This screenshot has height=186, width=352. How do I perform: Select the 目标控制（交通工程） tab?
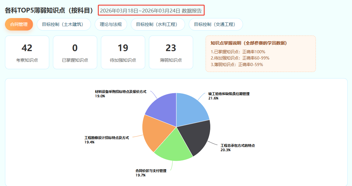(216, 24)
